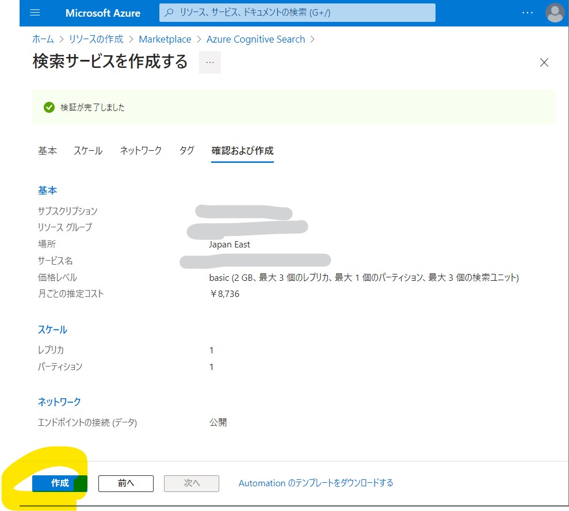The width and height of the screenshot is (569, 511).
Task: Click the 基本 section heading
Action: coord(48,190)
